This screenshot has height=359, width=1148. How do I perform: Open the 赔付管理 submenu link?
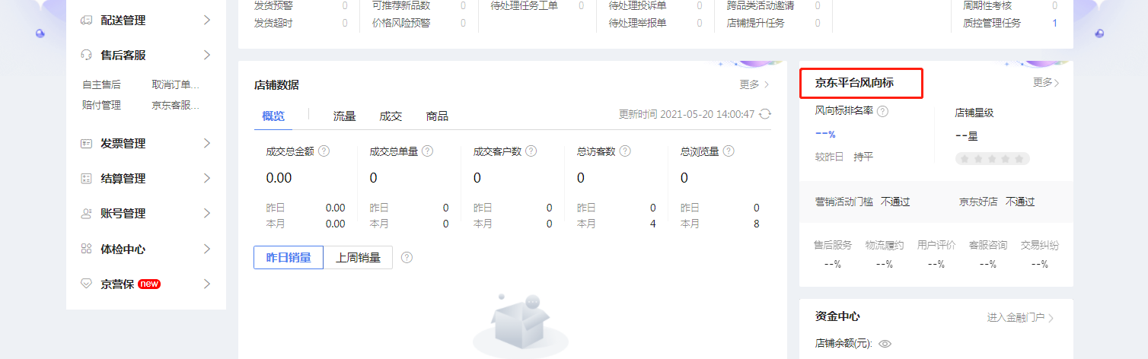[101, 105]
